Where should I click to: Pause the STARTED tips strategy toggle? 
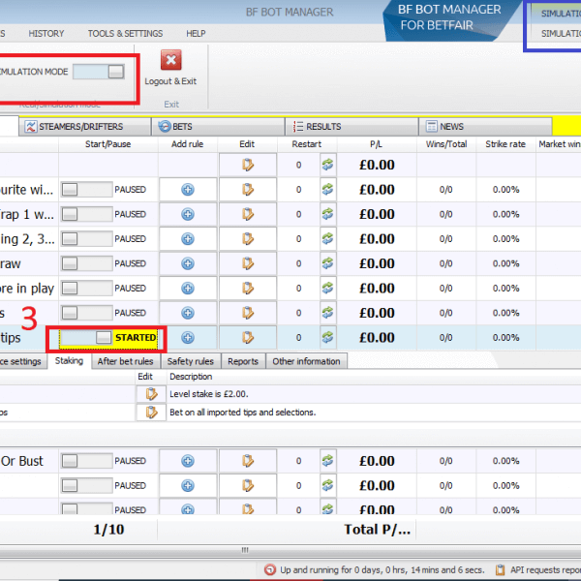[x=86, y=338]
